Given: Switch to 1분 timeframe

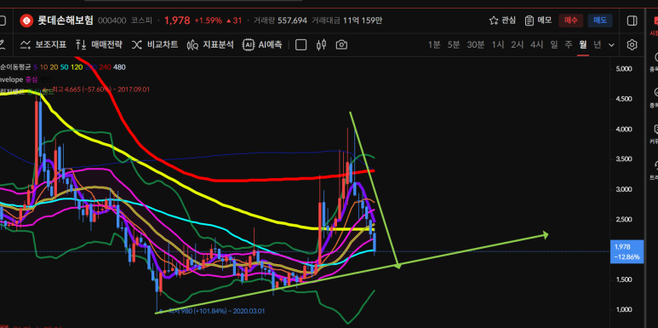Looking at the screenshot, I should tap(434, 45).
